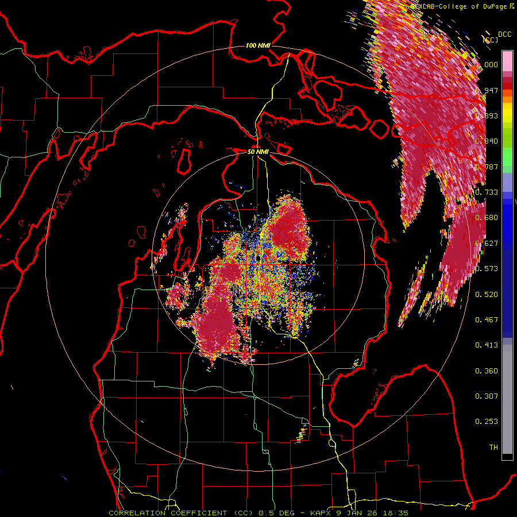Screen dimensions: 517x517
Task: Click the "100 NMI" range ring label
Action: tap(258, 45)
